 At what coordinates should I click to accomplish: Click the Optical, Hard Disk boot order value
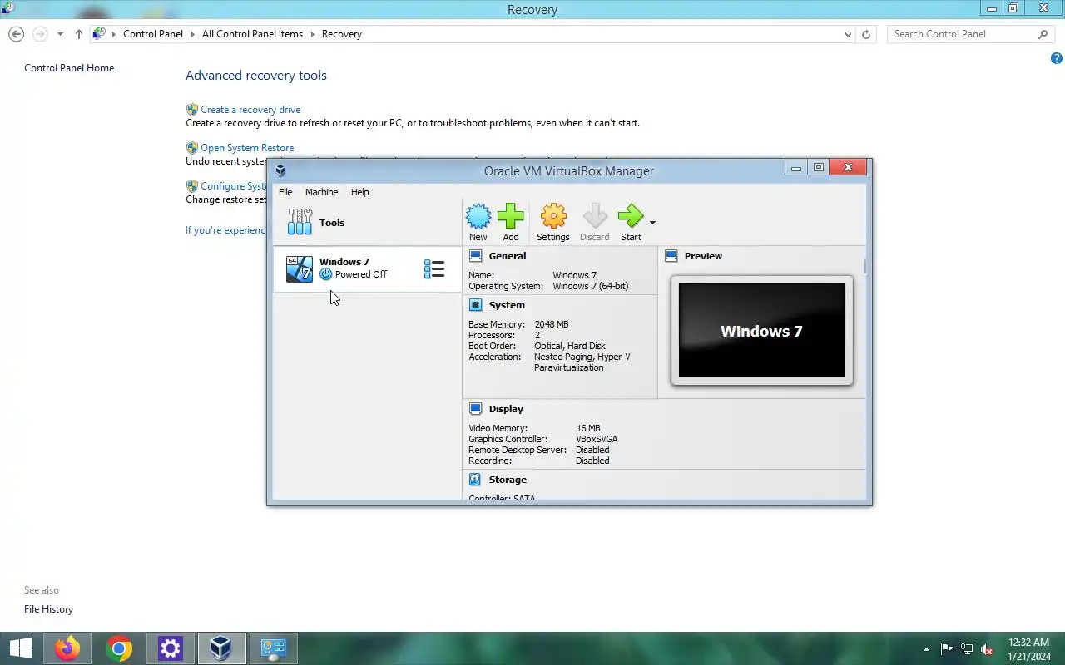coord(570,346)
